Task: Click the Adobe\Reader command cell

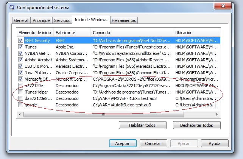Action: coord(131,60)
